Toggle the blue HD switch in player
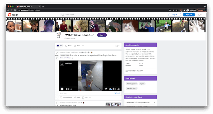This screenshot has width=213, height=114. tap(111, 89)
